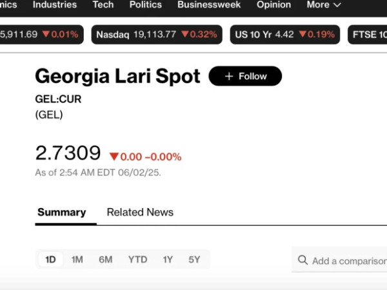
Task: Select the 1D chart range
Action: (50, 260)
